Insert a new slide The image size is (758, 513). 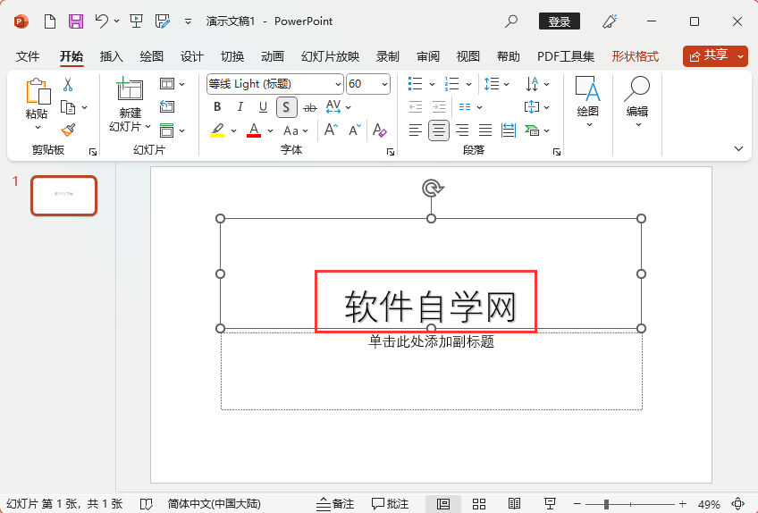(130, 89)
